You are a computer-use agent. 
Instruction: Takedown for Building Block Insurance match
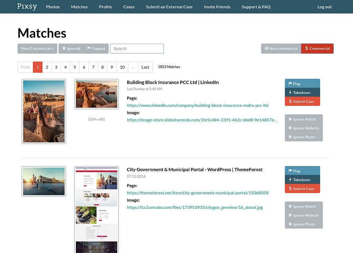click(x=302, y=92)
